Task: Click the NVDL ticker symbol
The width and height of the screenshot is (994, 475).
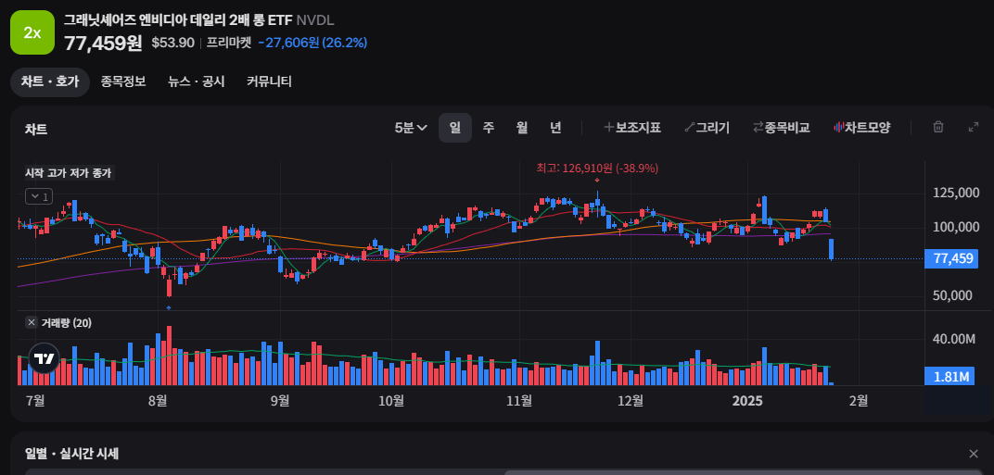Action: (x=315, y=20)
